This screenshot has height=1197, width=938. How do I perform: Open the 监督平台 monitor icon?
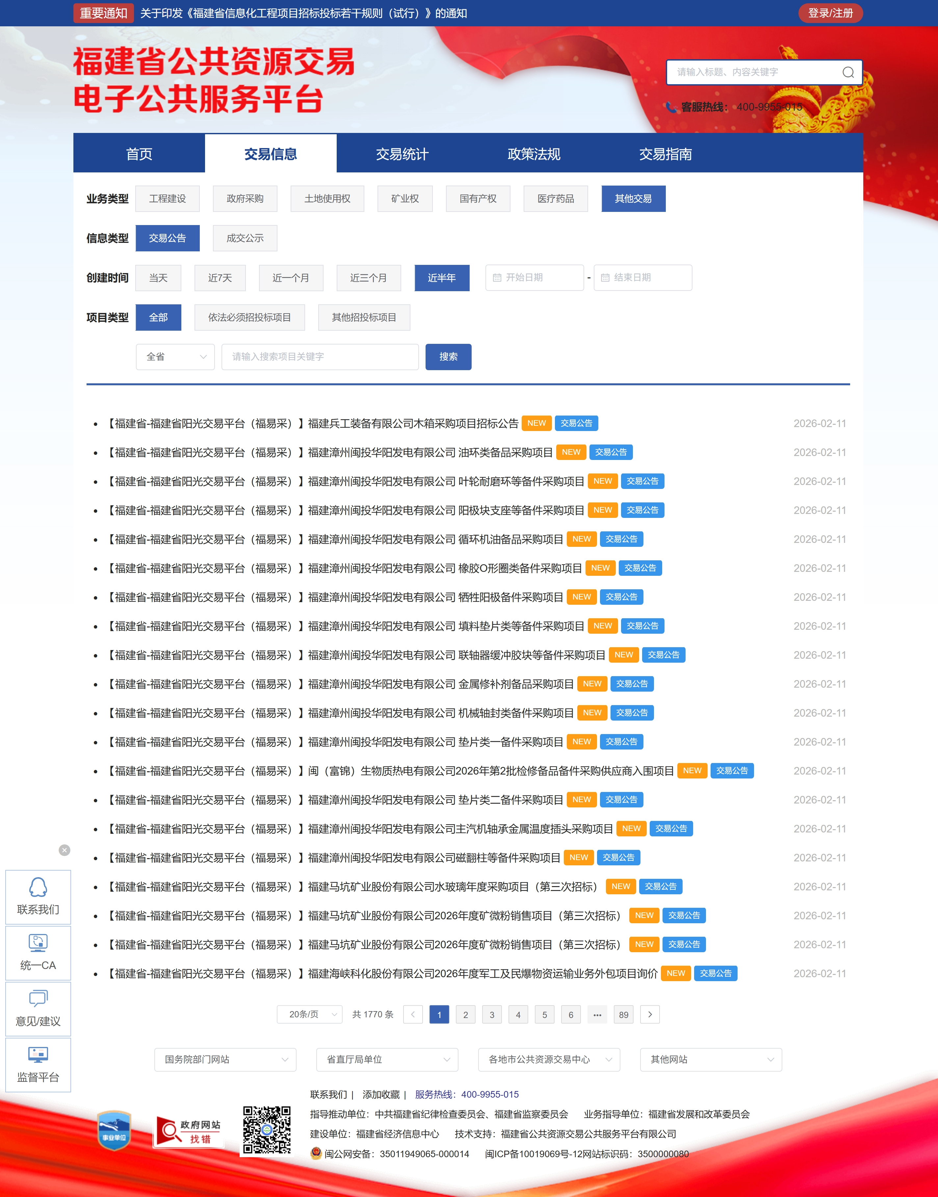click(x=38, y=1064)
